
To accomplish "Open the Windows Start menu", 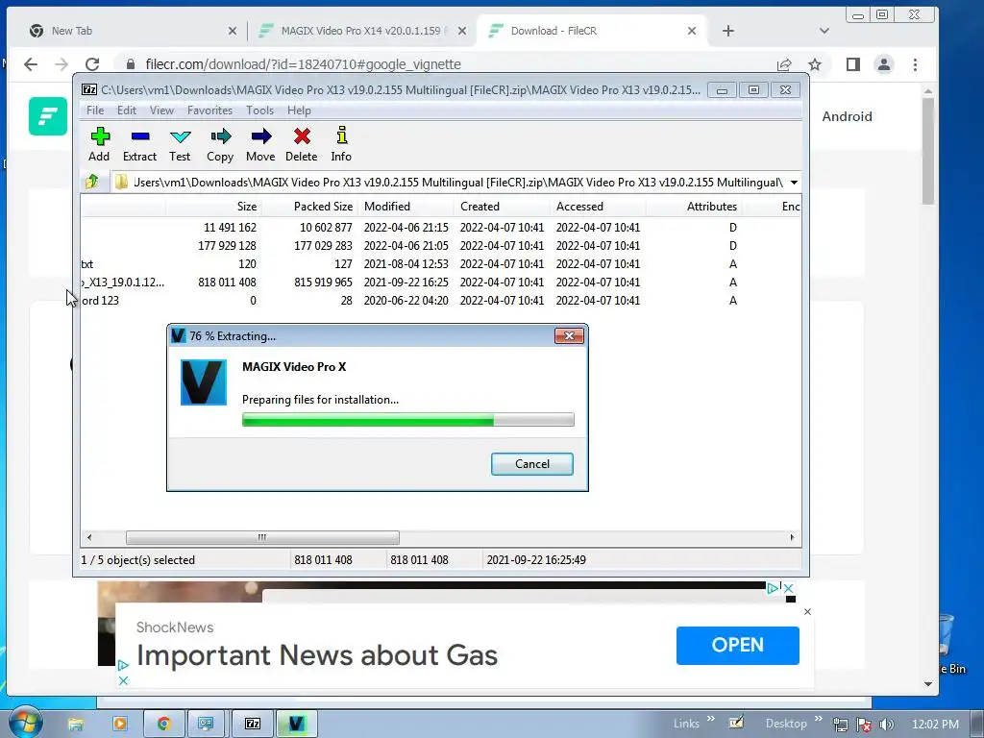I will pos(25,723).
